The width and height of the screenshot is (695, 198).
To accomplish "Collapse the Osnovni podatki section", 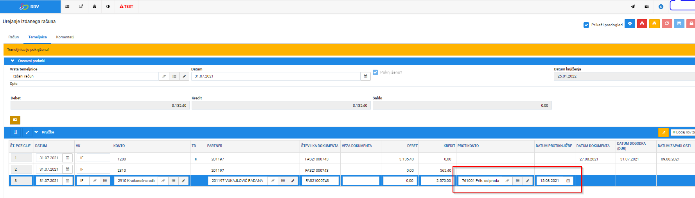I will coord(13,61).
